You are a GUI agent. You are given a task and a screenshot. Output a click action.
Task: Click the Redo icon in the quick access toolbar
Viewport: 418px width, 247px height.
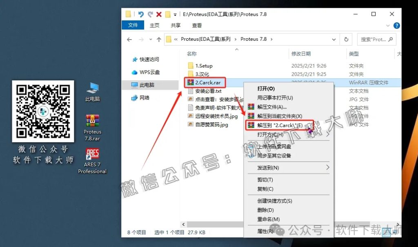click(x=150, y=13)
